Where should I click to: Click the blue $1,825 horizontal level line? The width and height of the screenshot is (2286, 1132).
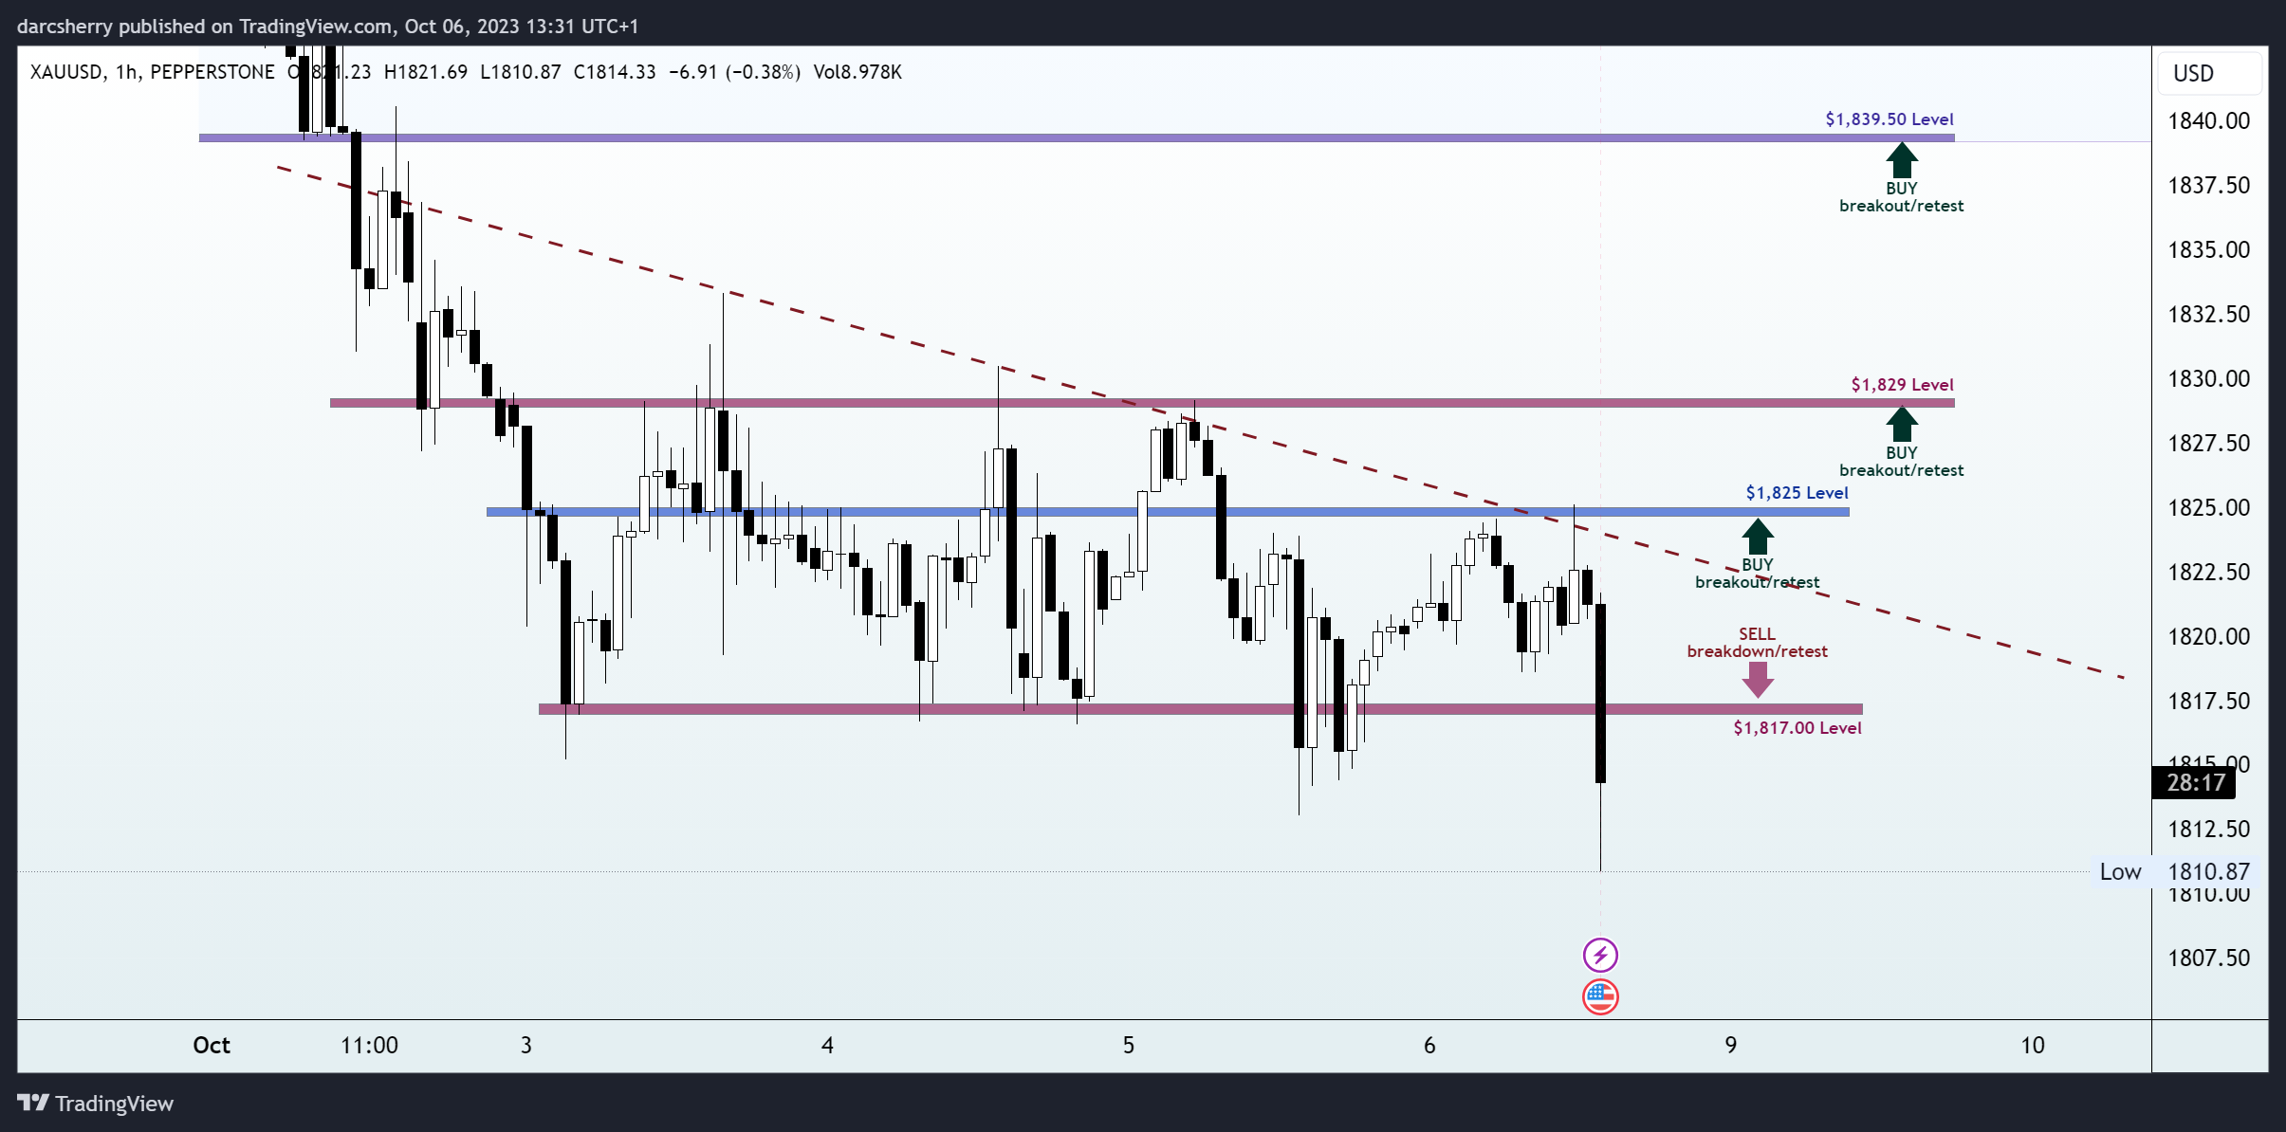(1168, 512)
